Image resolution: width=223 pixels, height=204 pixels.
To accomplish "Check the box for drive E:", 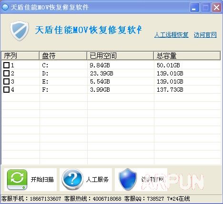I will click(x=7, y=81).
